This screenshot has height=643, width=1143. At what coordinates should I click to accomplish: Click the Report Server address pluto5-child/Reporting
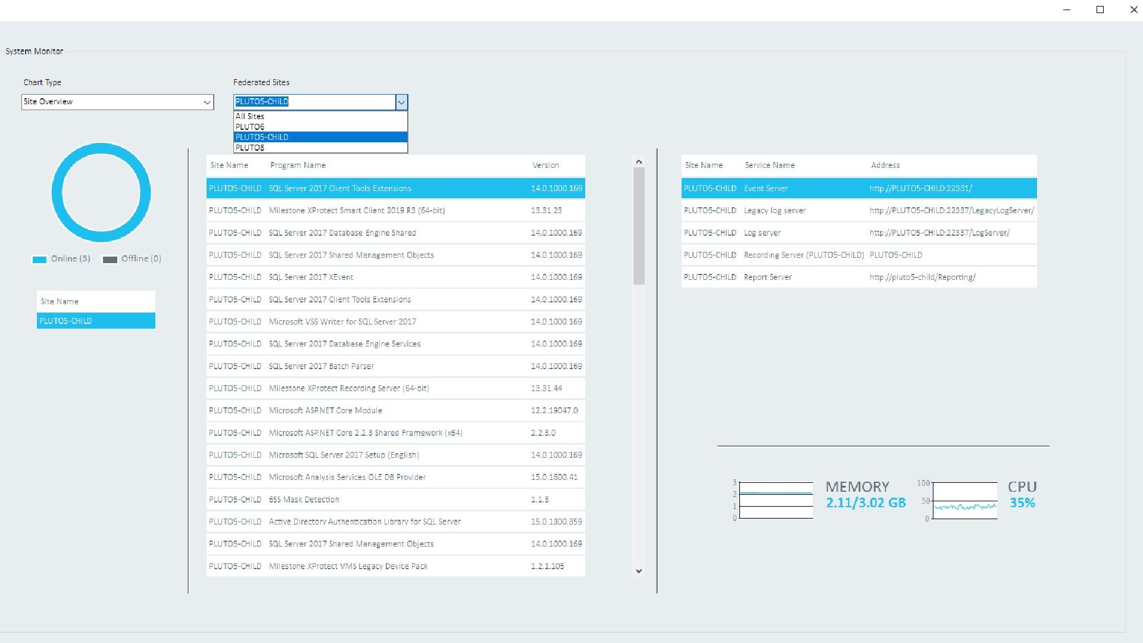coord(922,277)
